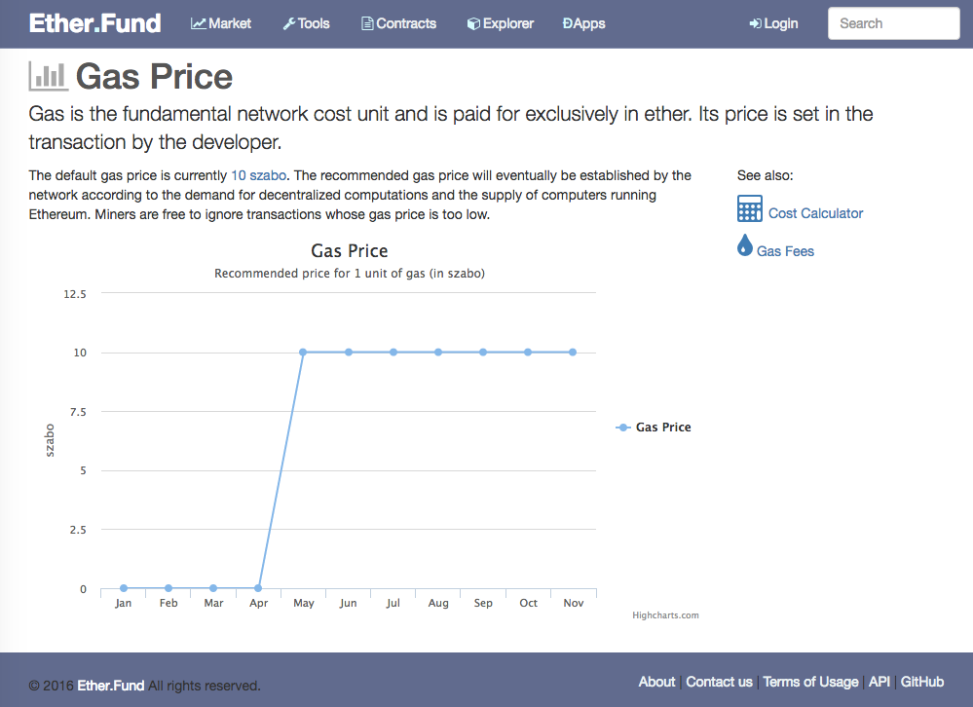Go to the Explorer section
Image resolution: width=973 pixels, height=707 pixels.
pyautogui.click(x=500, y=23)
